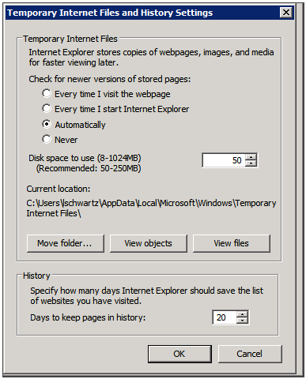Click the dialog title bar text
Image resolution: width=306 pixels, height=379 pixels.
point(110,13)
